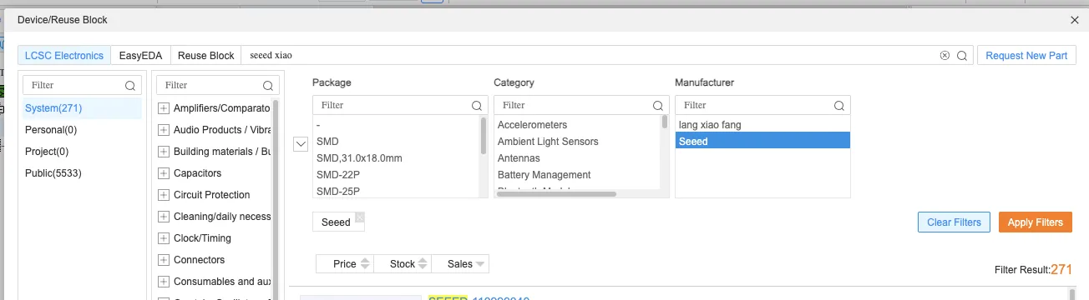
Task: Expand Building materials category
Action: 164,152
